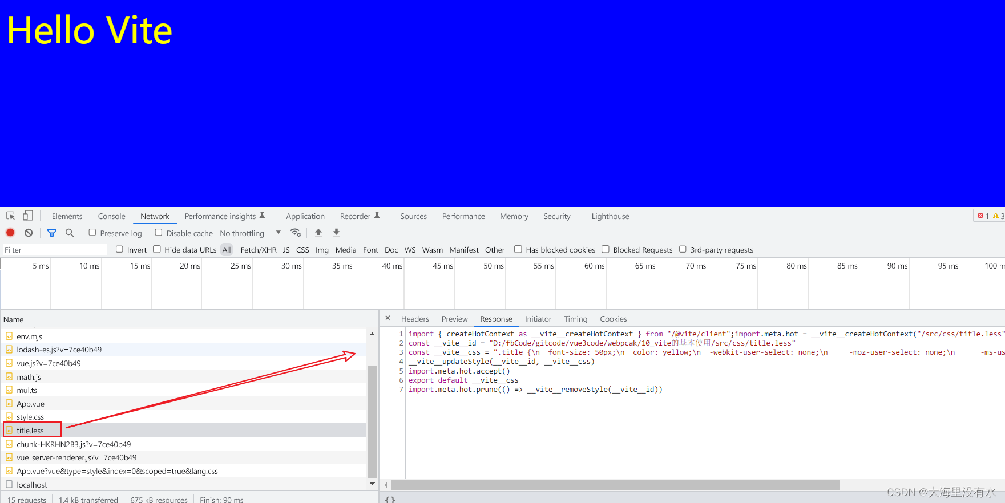The height and width of the screenshot is (503, 1005).
Task: Open Sources panel tab
Action: click(413, 216)
